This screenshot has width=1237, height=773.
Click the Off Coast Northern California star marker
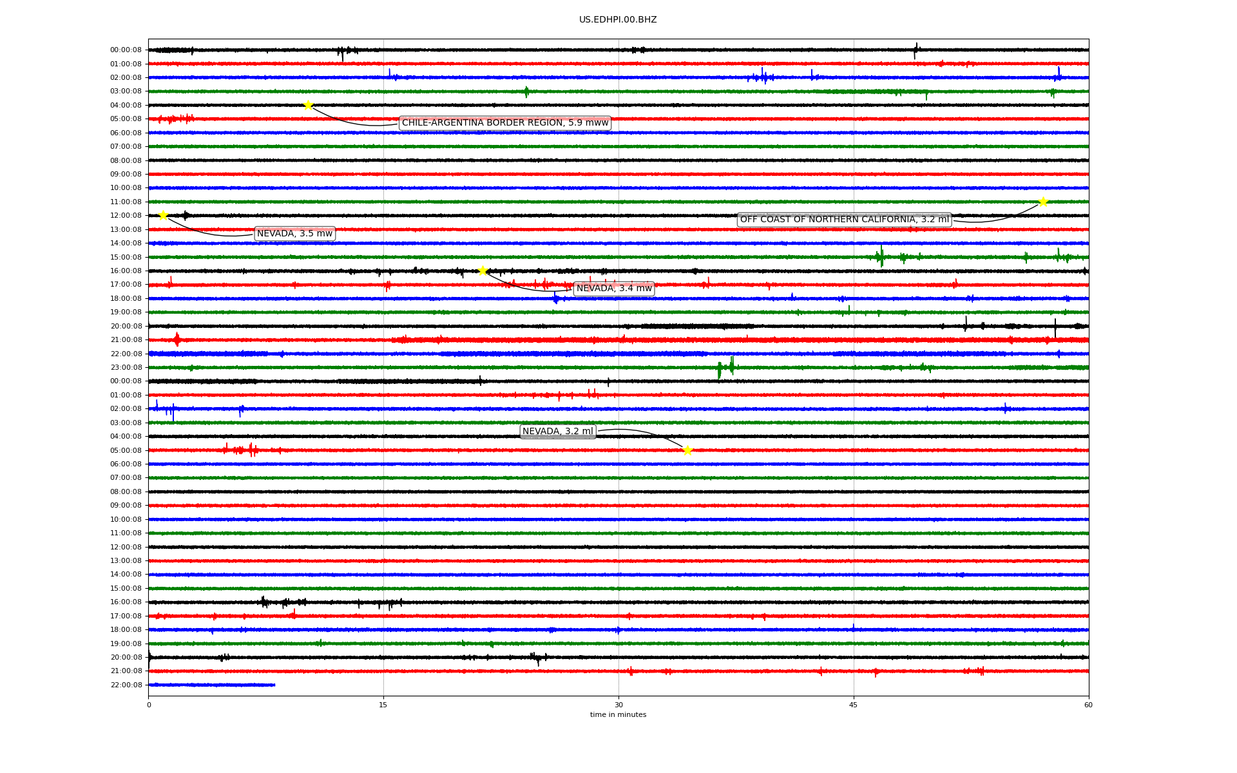(x=1043, y=202)
